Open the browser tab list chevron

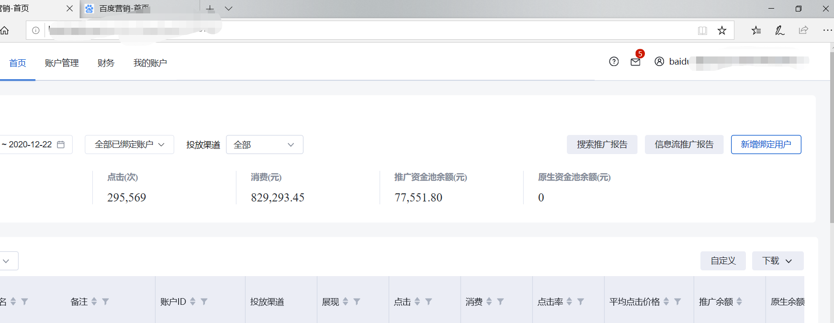pyautogui.click(x=228, y=9)
